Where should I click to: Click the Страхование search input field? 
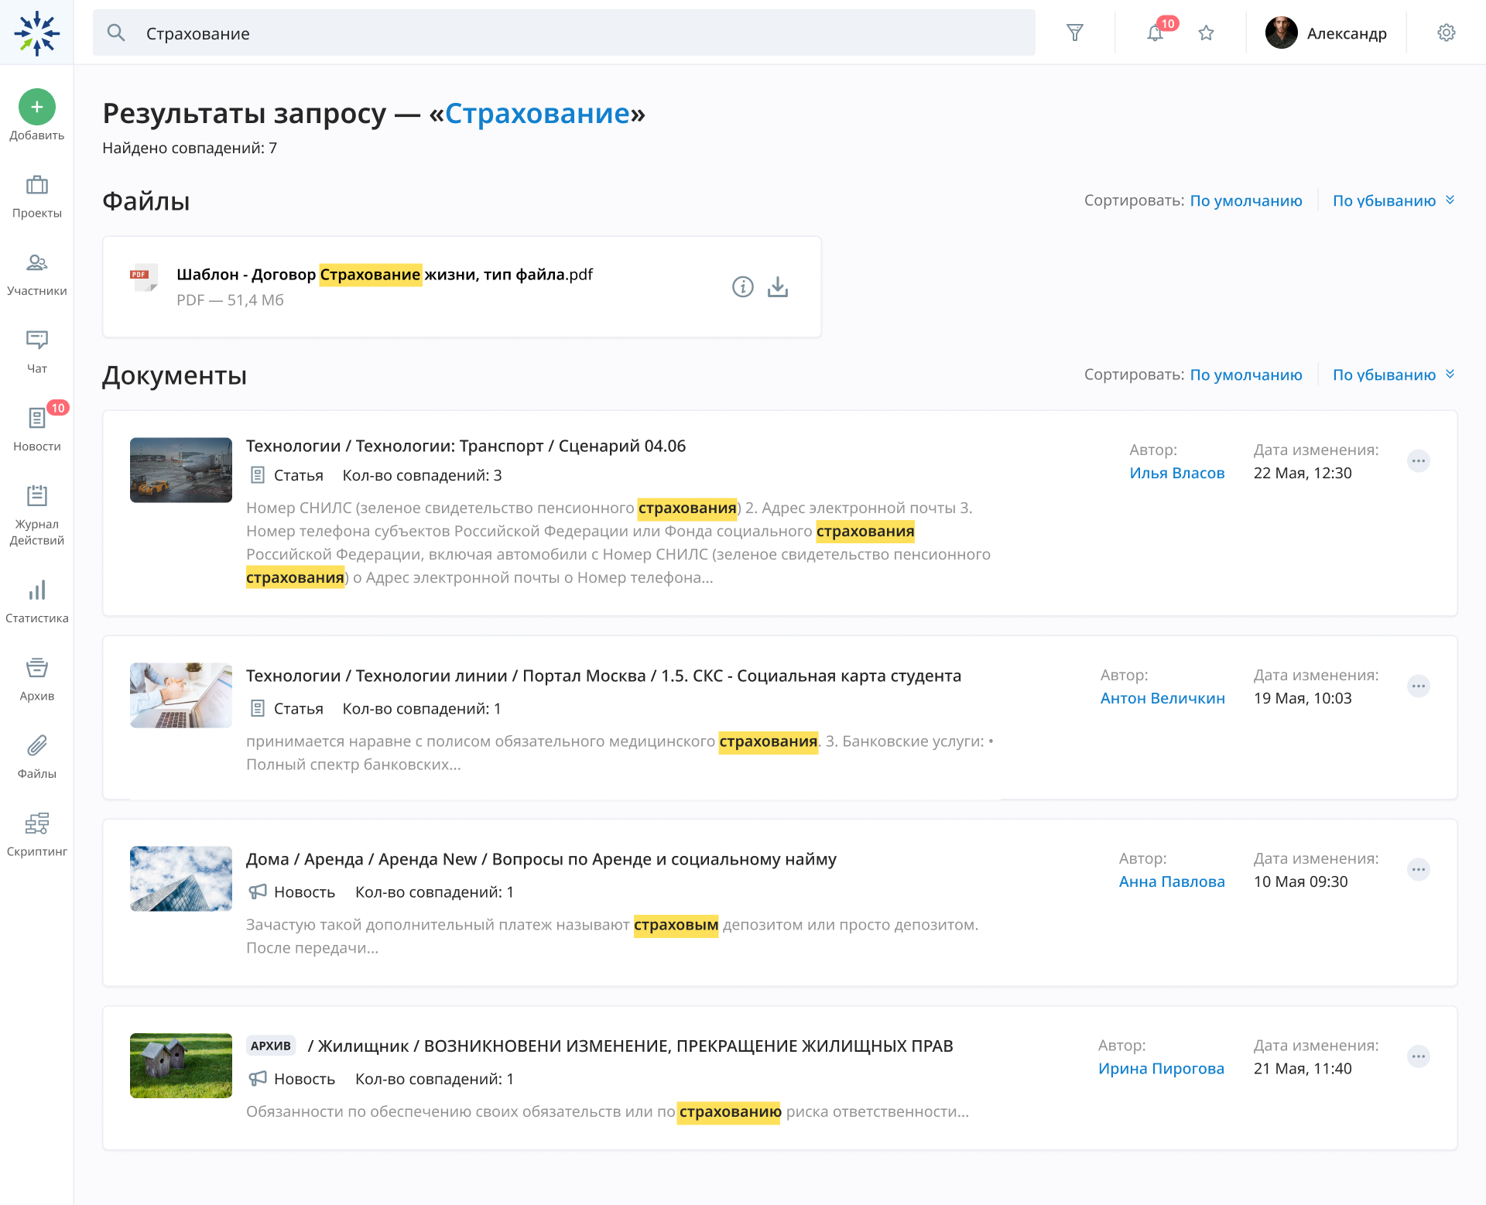click(x=464, y=33)
